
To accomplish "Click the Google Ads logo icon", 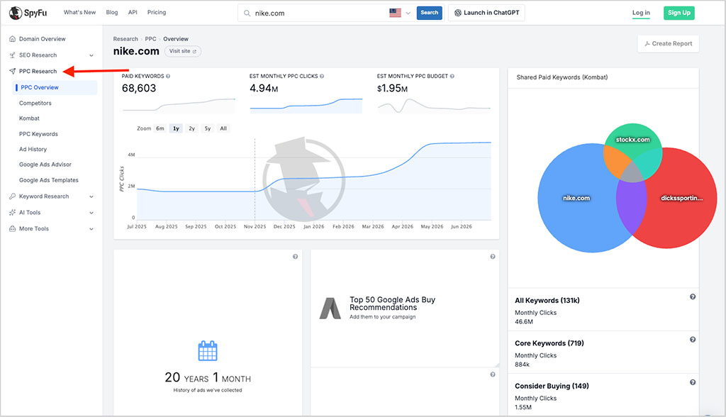I will tap(330, 308).
